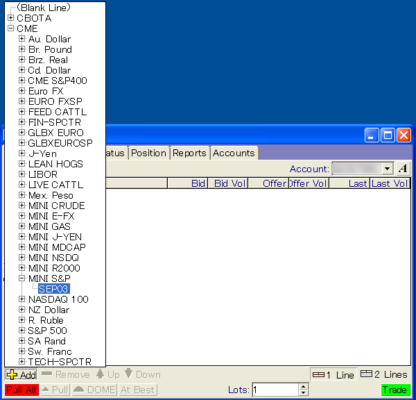Select the CME S&P400 tree label

pyautogui.click(x=58, y=81)
